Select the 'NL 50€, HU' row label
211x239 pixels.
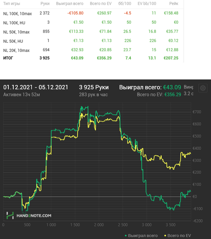pos(13,41)
